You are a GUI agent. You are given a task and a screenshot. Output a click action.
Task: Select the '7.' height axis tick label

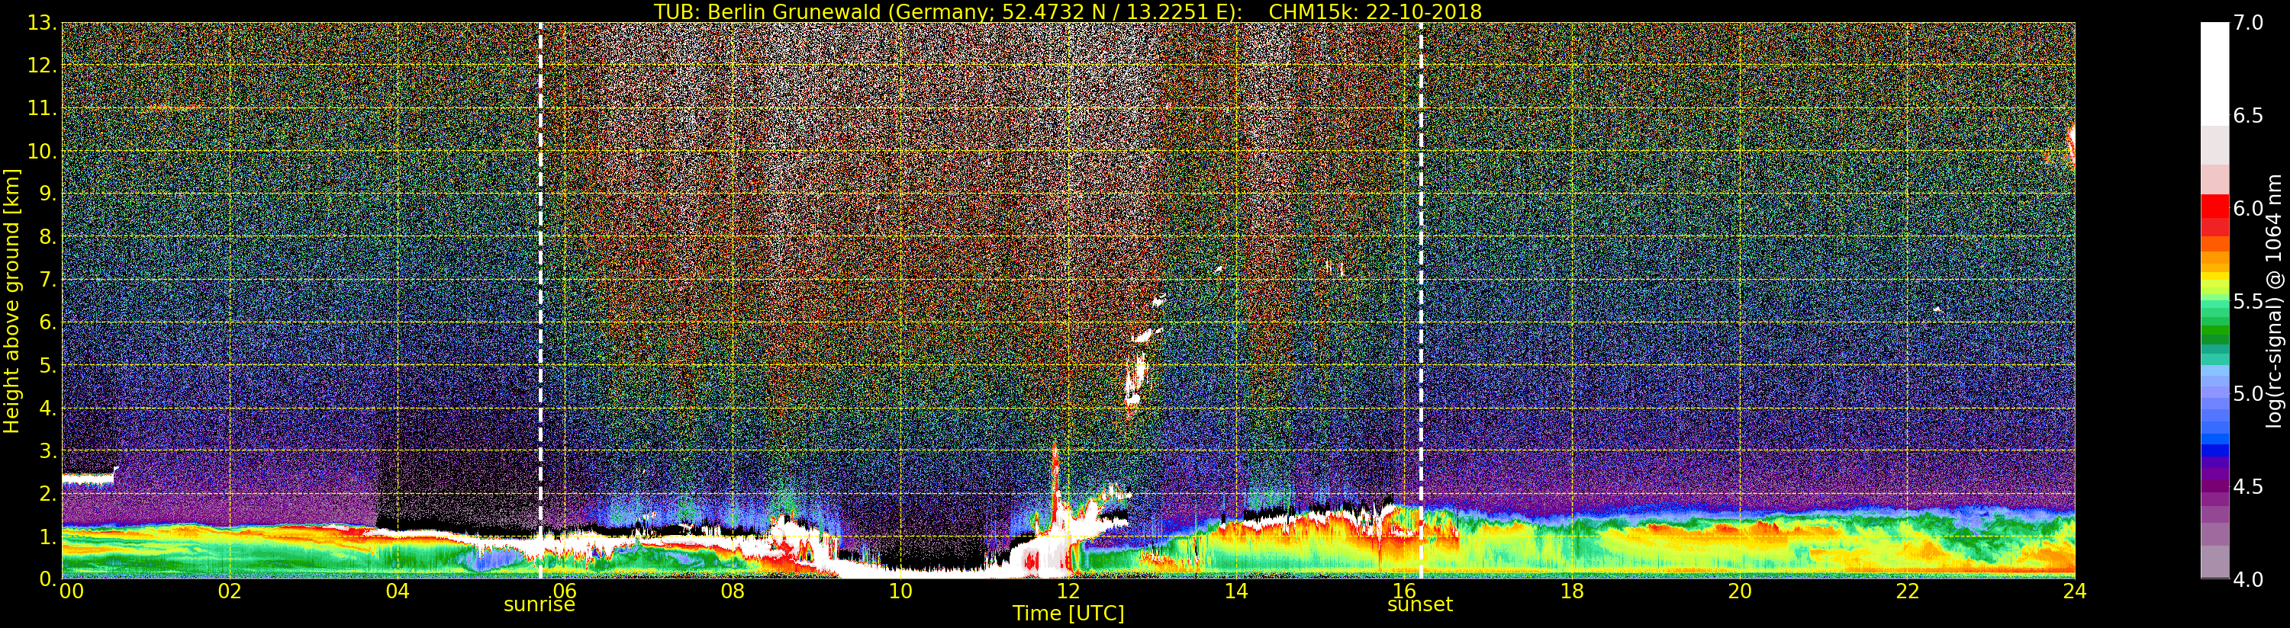click(x=48, y=280)
